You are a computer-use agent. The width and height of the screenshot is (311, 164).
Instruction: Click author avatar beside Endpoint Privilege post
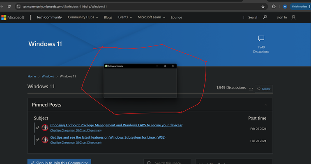[x=45, y=128]
